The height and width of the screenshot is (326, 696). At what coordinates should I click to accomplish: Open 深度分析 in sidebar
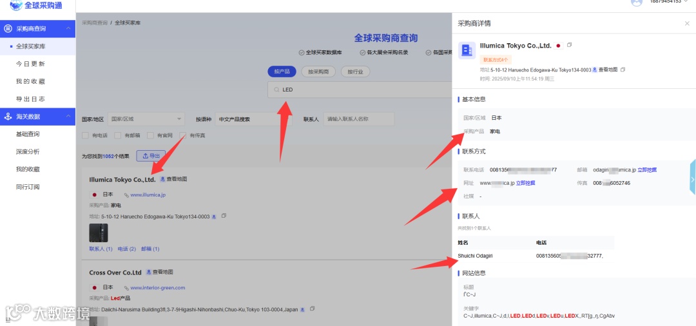(28, 151)
